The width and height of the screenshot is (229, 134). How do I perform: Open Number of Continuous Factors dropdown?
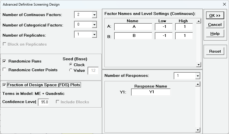(x=94, y=15)
